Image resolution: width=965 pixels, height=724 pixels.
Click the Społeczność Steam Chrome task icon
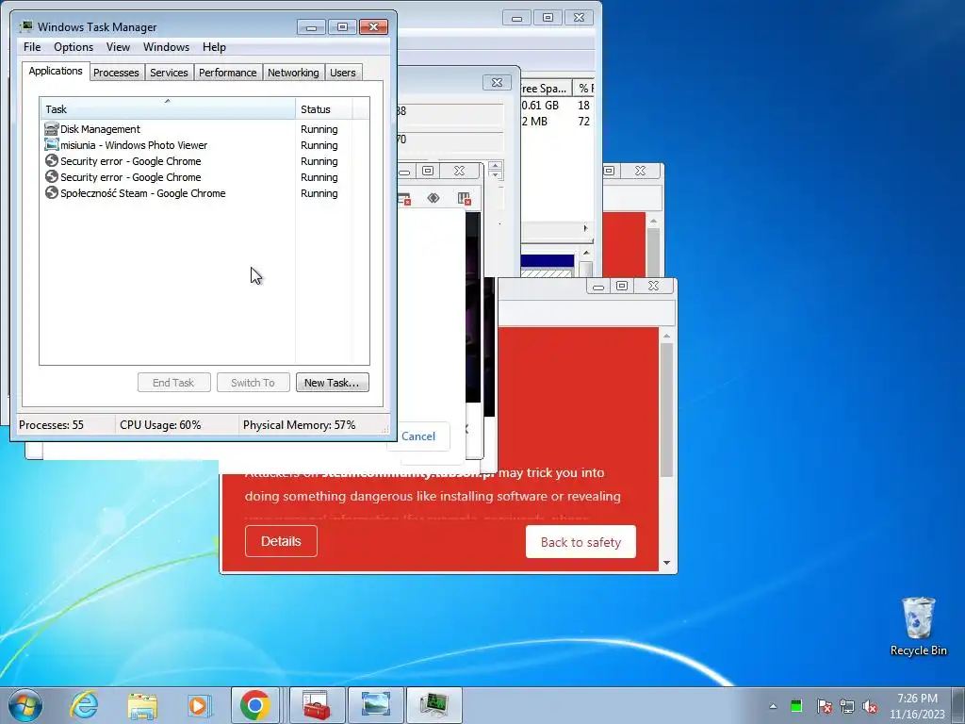(52, 192)
